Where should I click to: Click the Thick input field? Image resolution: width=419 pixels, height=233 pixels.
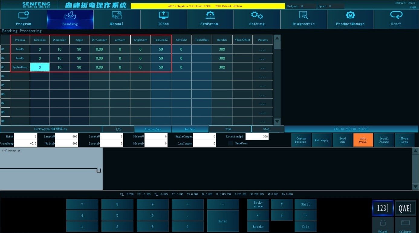[x=26, y=137]
